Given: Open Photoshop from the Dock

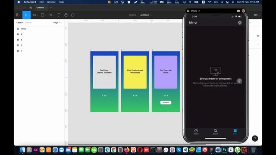Looking at the screenshot, I should point(224,150).
